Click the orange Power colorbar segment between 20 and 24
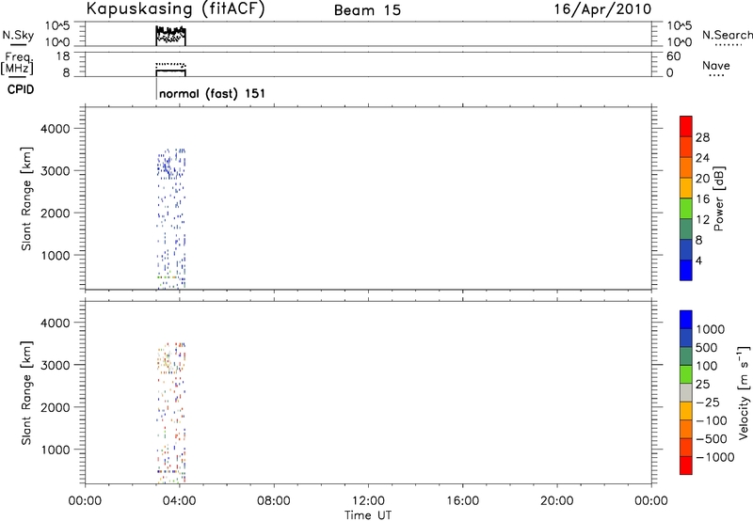The image size is (753, 521). coord(686,167)
